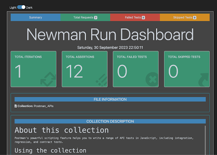Click the iterations cycle arrows icon

coord(48,79)
